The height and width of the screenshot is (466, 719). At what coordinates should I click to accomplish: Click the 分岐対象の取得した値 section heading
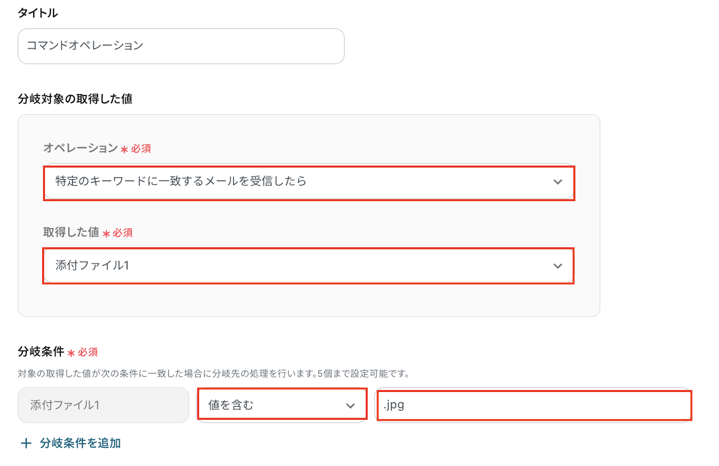pyautogui.click(x=75, y=99)
